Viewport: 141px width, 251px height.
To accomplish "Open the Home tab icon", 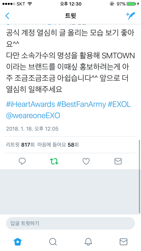I will click(x=18, y=242).
